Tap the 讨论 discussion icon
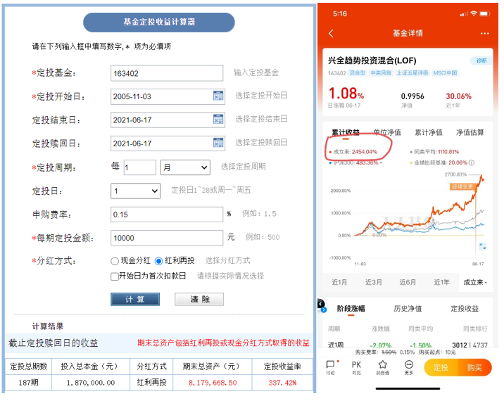Image resolution: width=504 pixels, height=415 pixels. [x=331, y=367]
